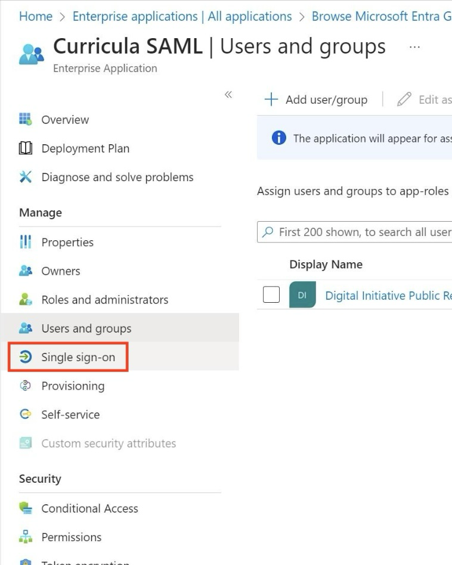Image resolution: width=452 pixels, height=565 pixels.
Task: Click the DI avatar thumbnail
Action: click(x=302, y=295)
